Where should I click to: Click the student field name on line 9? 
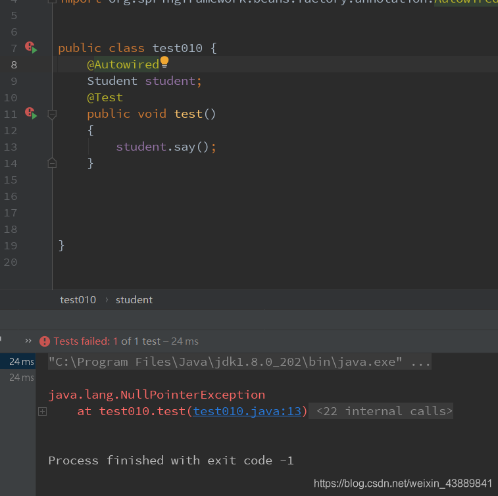[x=170, y=81]
